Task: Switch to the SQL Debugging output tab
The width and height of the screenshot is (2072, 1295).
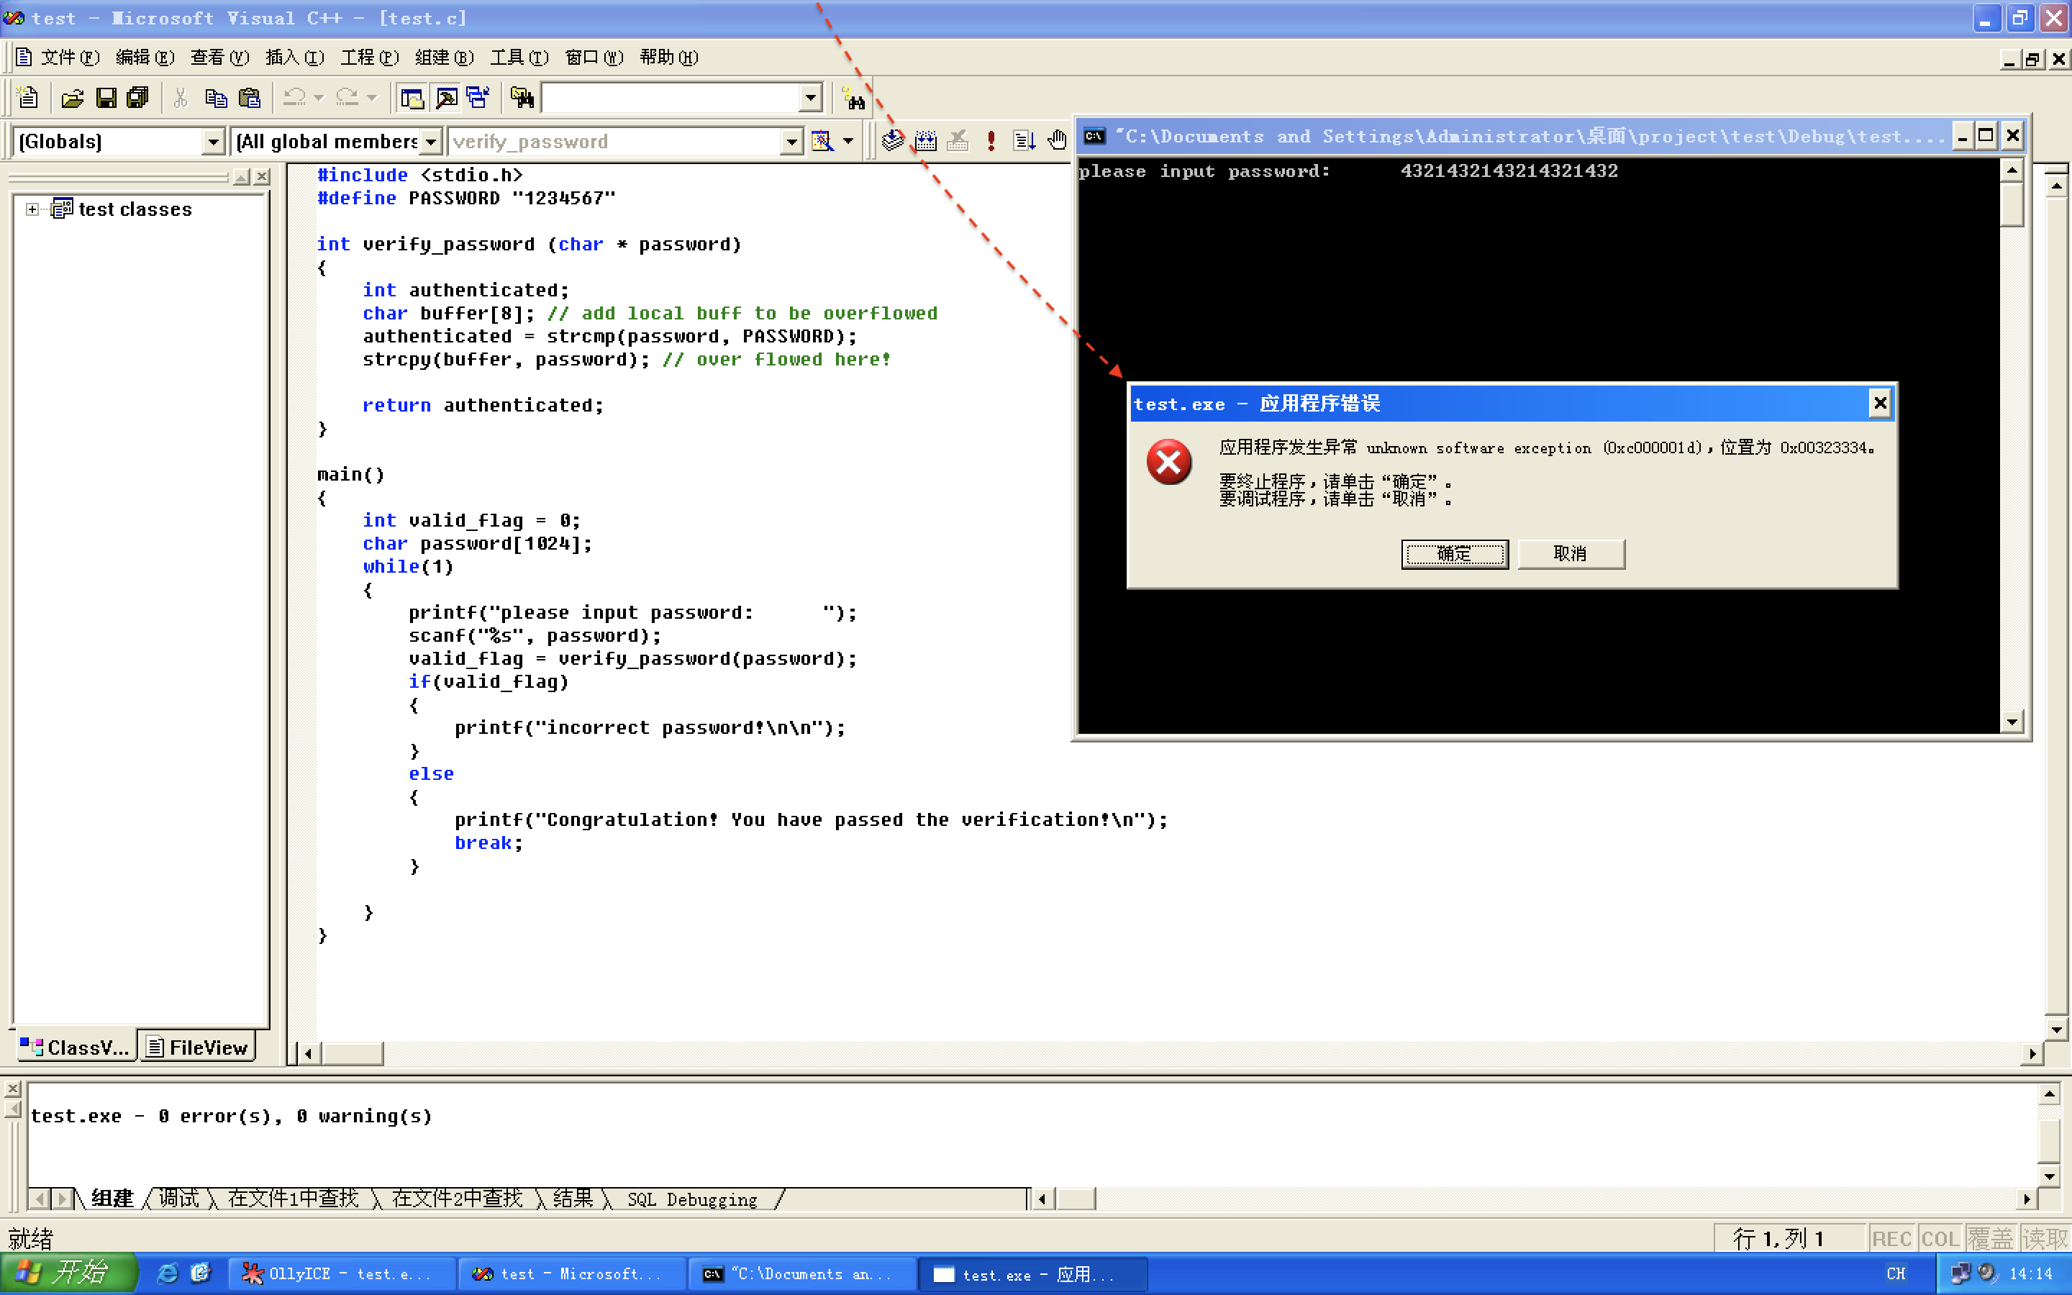Action: coord(692,1199)
